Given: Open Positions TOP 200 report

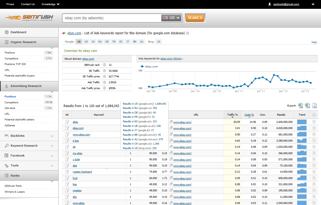Looking at the screenshot, I should pos(15,64).
